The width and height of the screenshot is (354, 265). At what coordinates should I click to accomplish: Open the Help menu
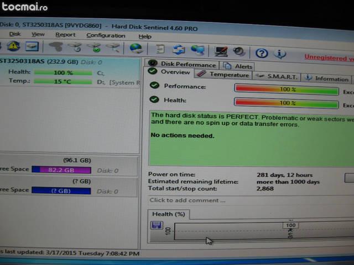(145, 36)
